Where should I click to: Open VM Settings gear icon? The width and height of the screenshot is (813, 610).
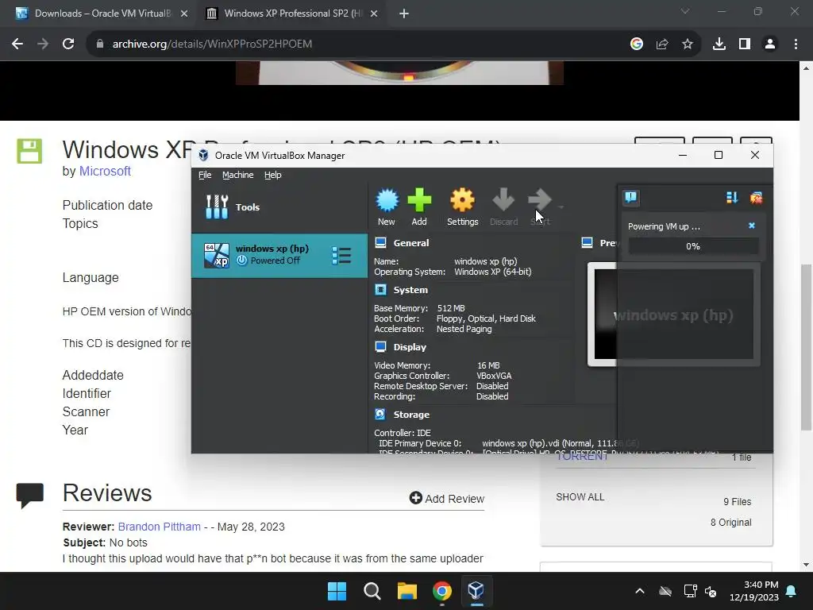(462, 207)
